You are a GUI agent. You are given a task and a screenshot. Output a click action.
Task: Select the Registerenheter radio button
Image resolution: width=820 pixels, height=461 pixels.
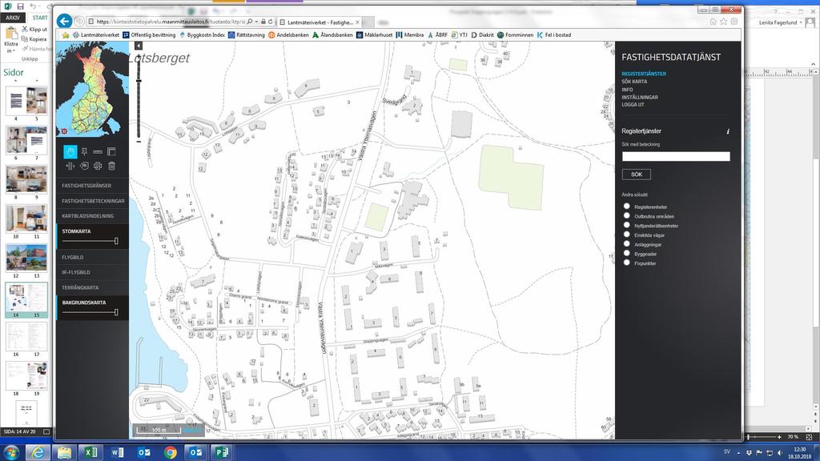(x=626, y=206)
